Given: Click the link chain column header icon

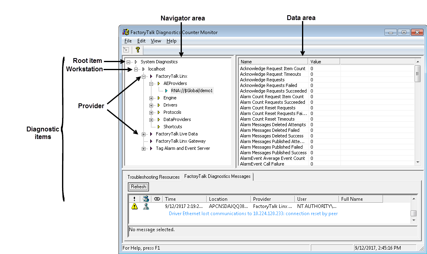Looking at the screenshot, I should point(157,199).
